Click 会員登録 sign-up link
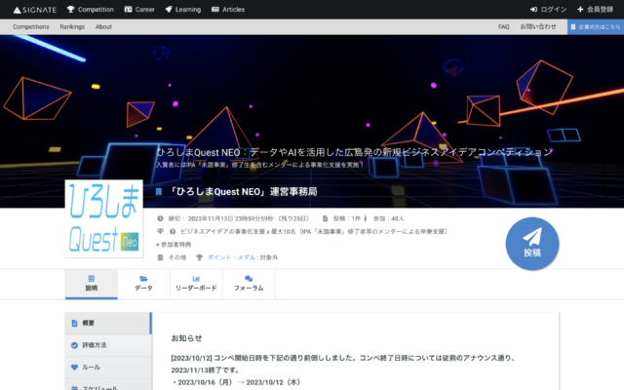Viewport: 624px width, 390px height. [x=596, y=10]
